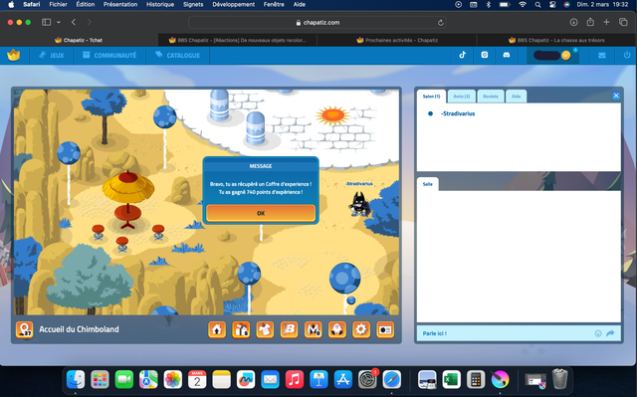This screenshot has width=637, height=397.
Task: Show the Safari tab overview icon
Action: coord(623,22)
